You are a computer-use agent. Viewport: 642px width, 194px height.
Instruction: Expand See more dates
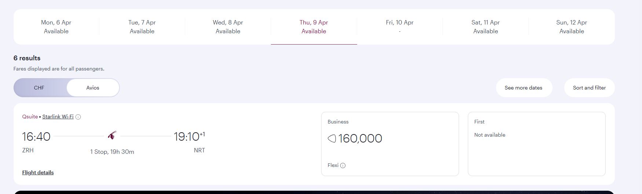(x=523, y=88)
